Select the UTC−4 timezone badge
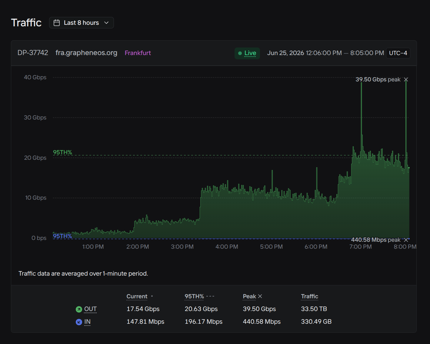430x344 pixels. 398,53
